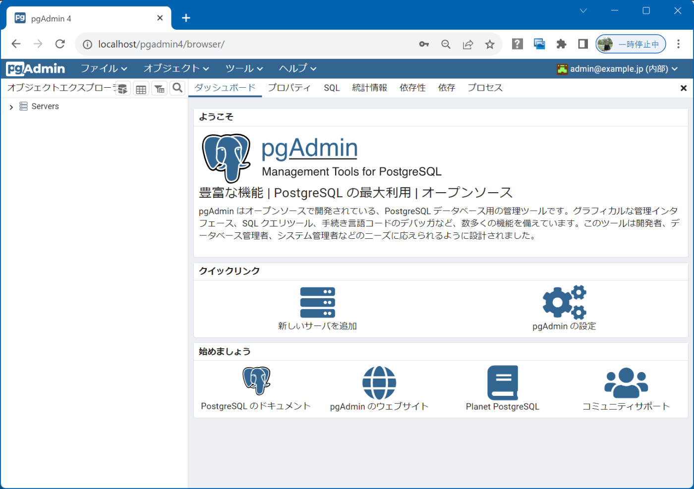
Task: Switch to the 統計情報 tab
Action: pyautogui.click(x=370, y=88)
